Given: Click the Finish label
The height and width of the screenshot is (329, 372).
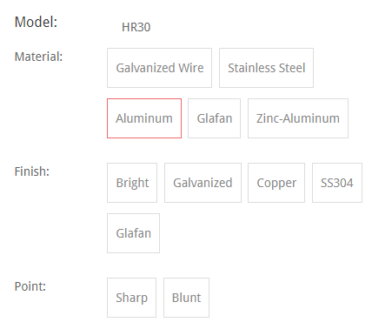Looking at the screenshot, I should tap(32, 171).
